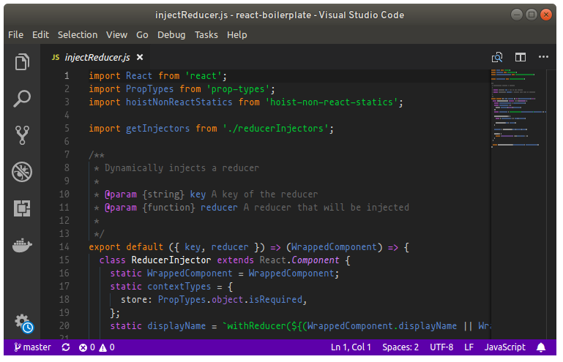Close the injectReducer.js tab

140,57
